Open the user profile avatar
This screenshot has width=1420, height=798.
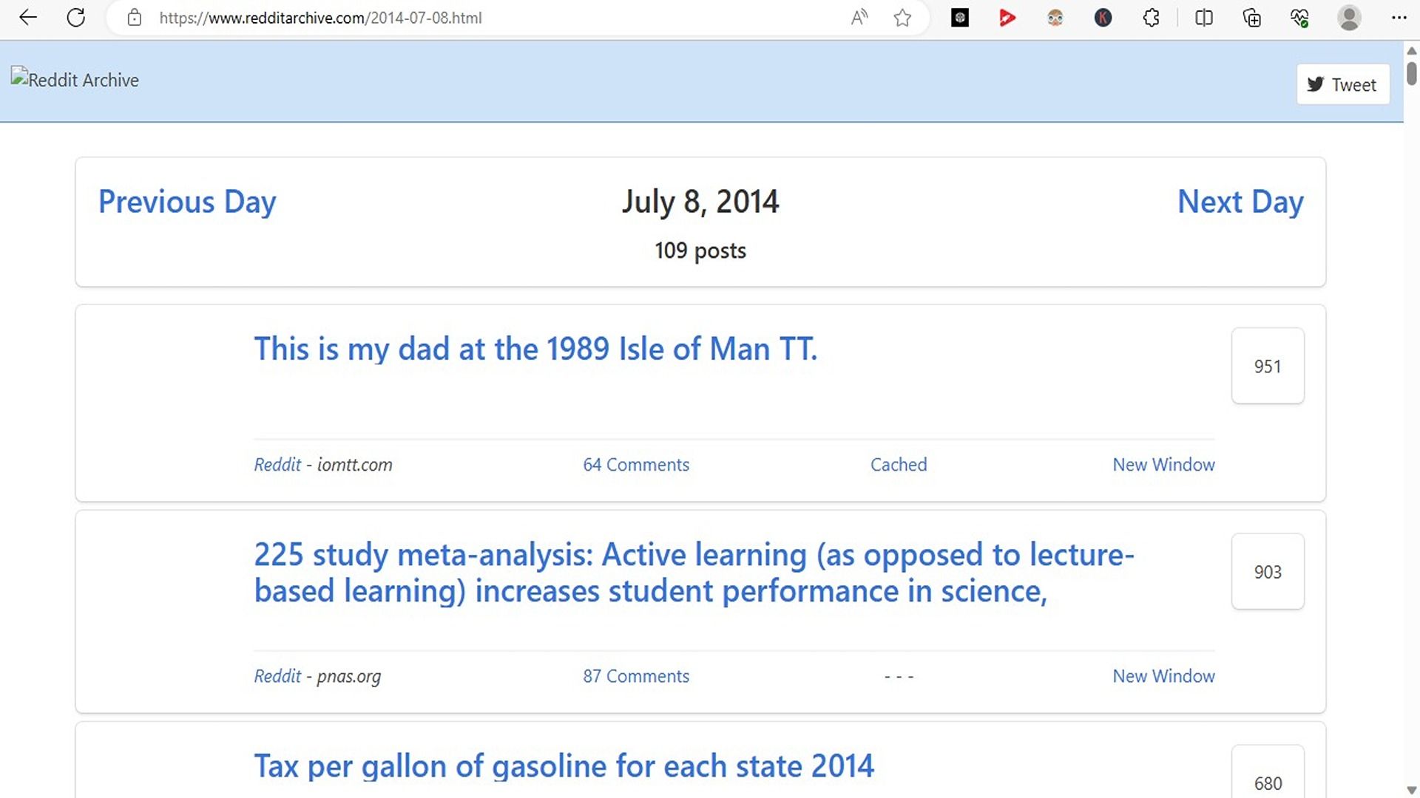(x=1349, y=18)
